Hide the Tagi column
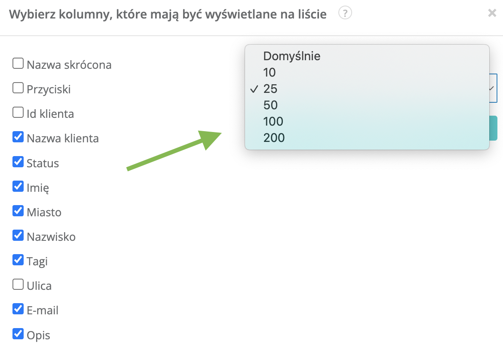The width and height of the screenshot is (503, 344). coord(18,260)
